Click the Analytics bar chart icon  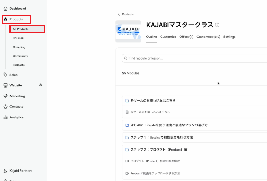pyautogui.click(x=6, y=117)
